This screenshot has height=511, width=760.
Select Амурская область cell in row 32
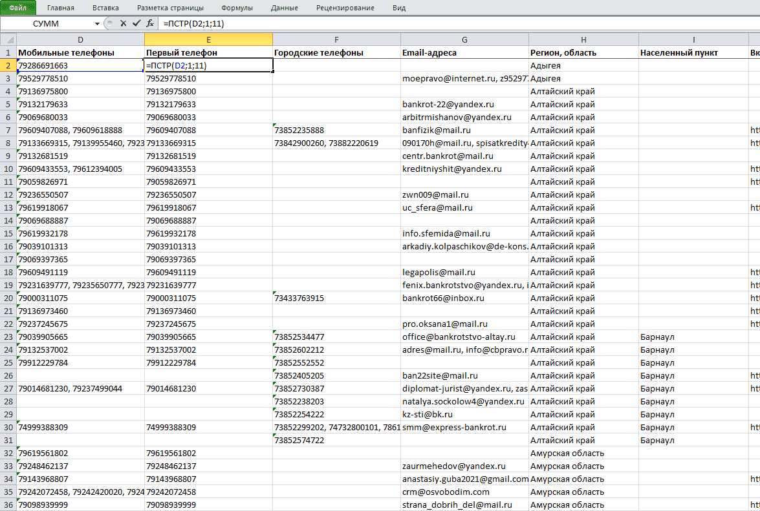583,454
